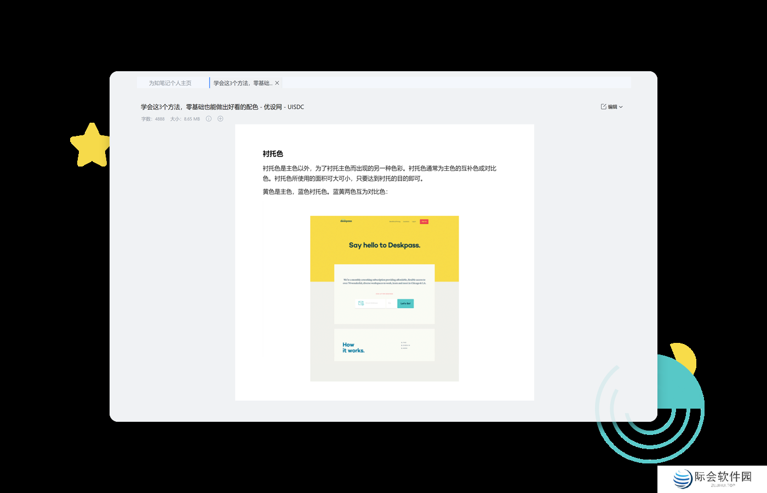Click the Zip input field
Screen dimensions: 767x493
click(x=391, y=303)
